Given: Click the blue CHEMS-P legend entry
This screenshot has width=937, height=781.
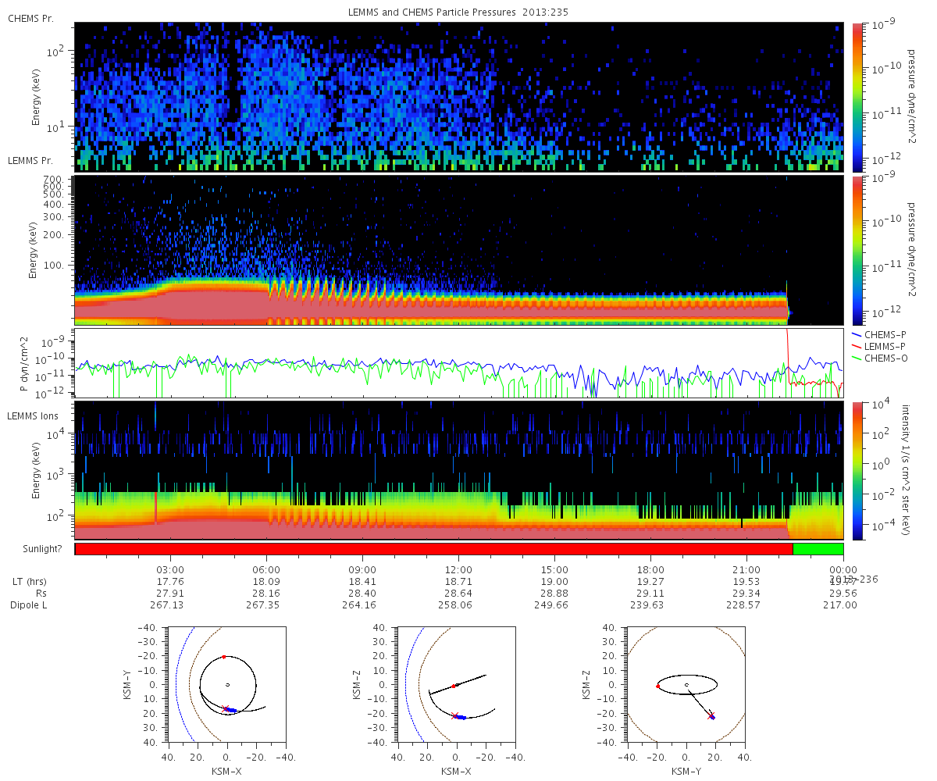Looking at the screenshot, I should click(x=878, y=333).
